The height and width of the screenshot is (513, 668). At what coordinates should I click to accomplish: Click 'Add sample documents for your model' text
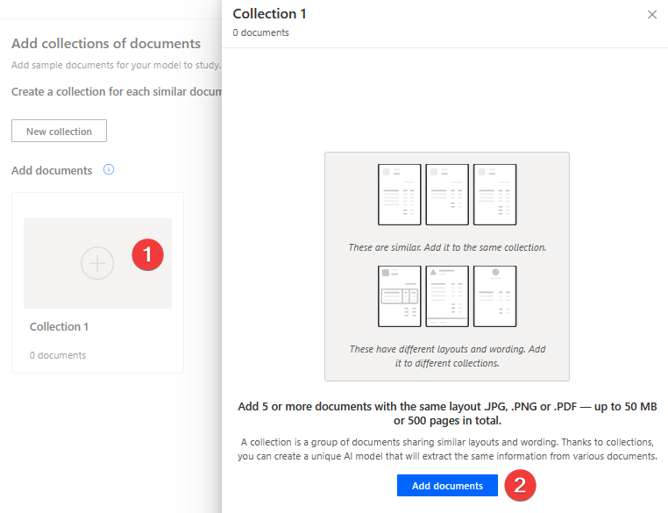pyautogui.click(x=116, y=65)
